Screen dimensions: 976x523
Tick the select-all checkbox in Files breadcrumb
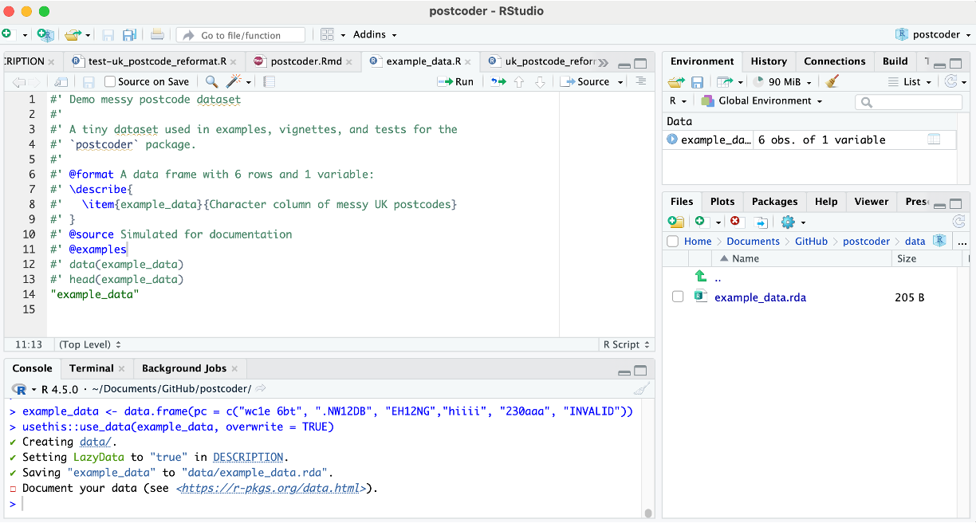click(x=673, y=241)
